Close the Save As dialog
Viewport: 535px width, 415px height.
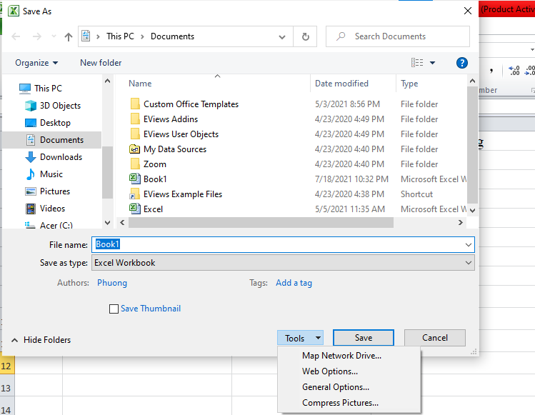click(468, 11)
